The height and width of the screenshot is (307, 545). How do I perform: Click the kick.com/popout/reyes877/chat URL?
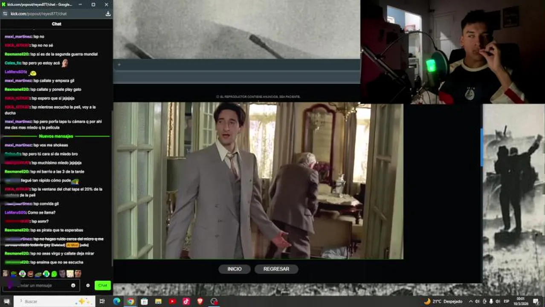(x=38, y=14)
